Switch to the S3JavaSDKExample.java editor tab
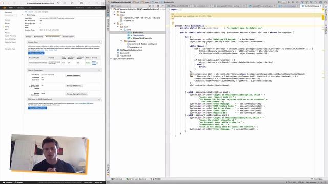Screen dimensions: 328x184 pos(261,6)
